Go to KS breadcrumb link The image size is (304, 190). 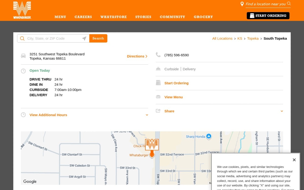[x=240, y=39]
